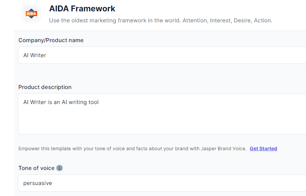The width and height of the screenshot is (306, 196).
Task: Click the Company/Product name label
Action: [x=51, y=40]
